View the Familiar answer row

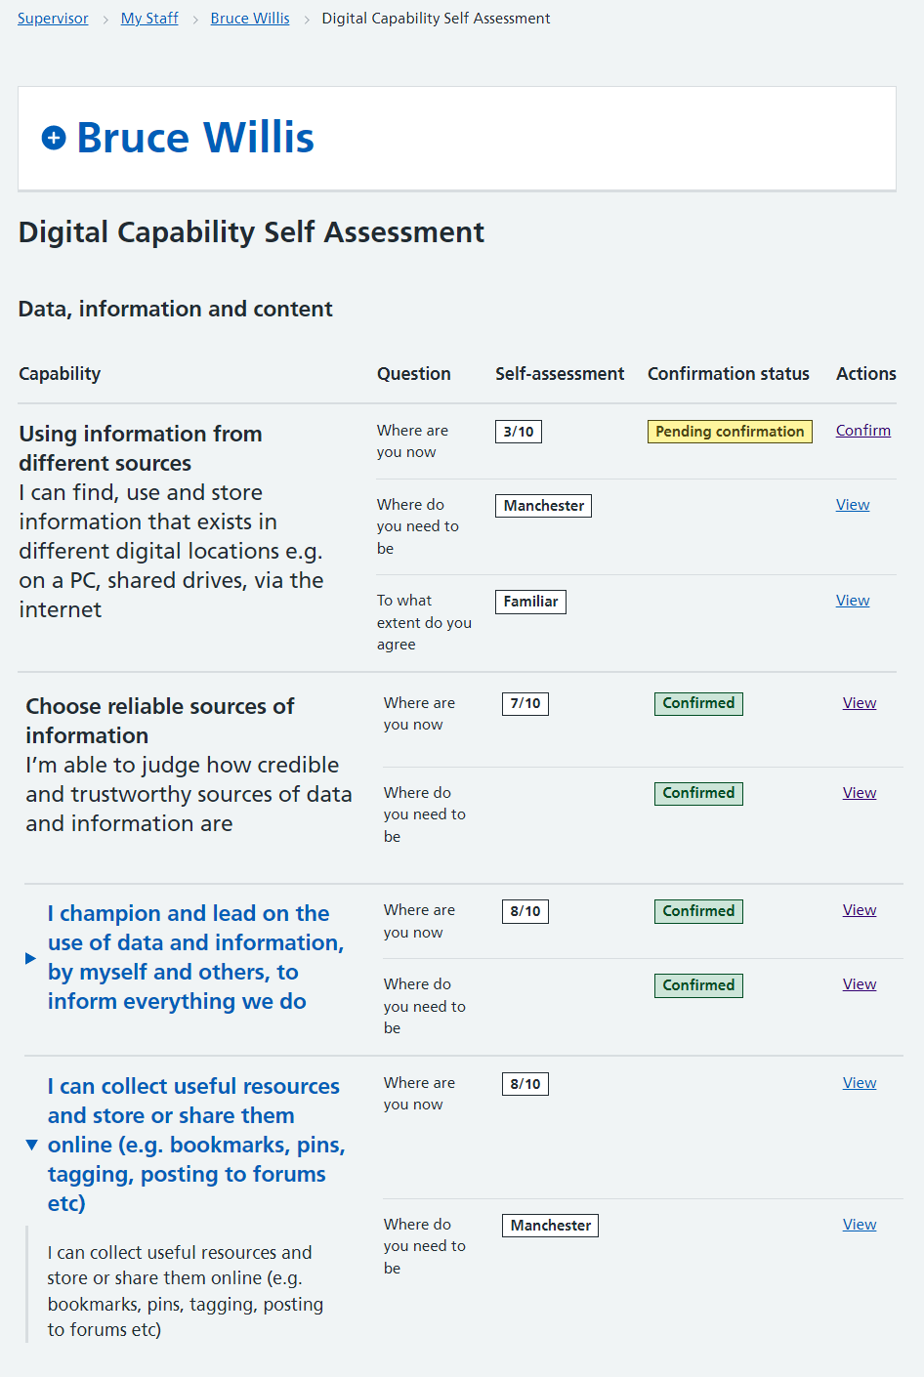point(853,601)
